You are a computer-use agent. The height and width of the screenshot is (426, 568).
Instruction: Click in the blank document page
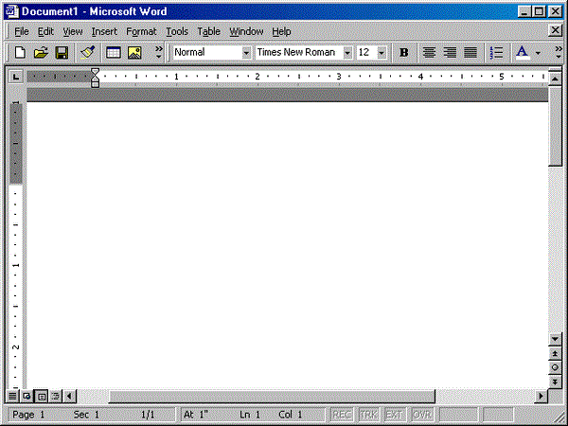[288, 245]
